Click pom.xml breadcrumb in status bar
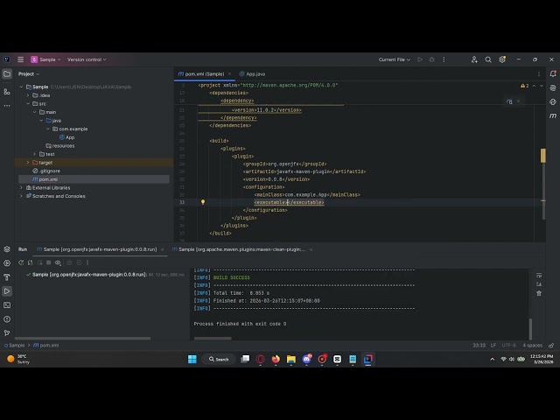 [x=46, y=346]
